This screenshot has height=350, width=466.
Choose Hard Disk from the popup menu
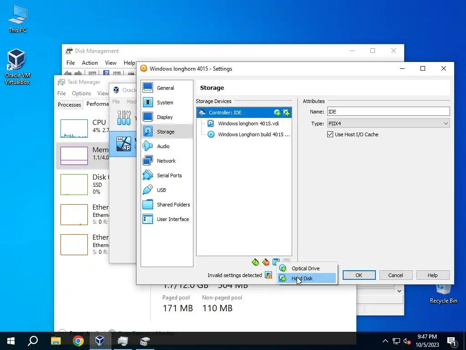pyautogui.click(x=307, y=278)
